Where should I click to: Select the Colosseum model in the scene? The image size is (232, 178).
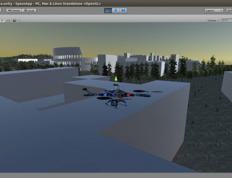pos(68,56)
